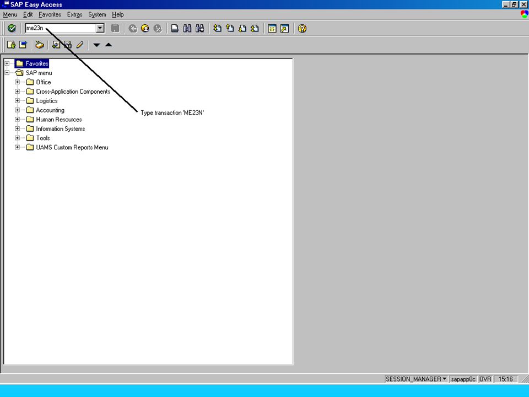Click the Find Next binoculars icon
This screenshot has height=397, width=529.
coord(199,28)
